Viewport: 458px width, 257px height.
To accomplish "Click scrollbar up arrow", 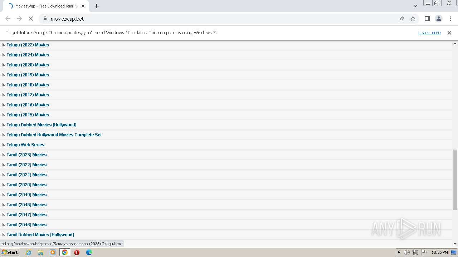I will click(455, 43).
